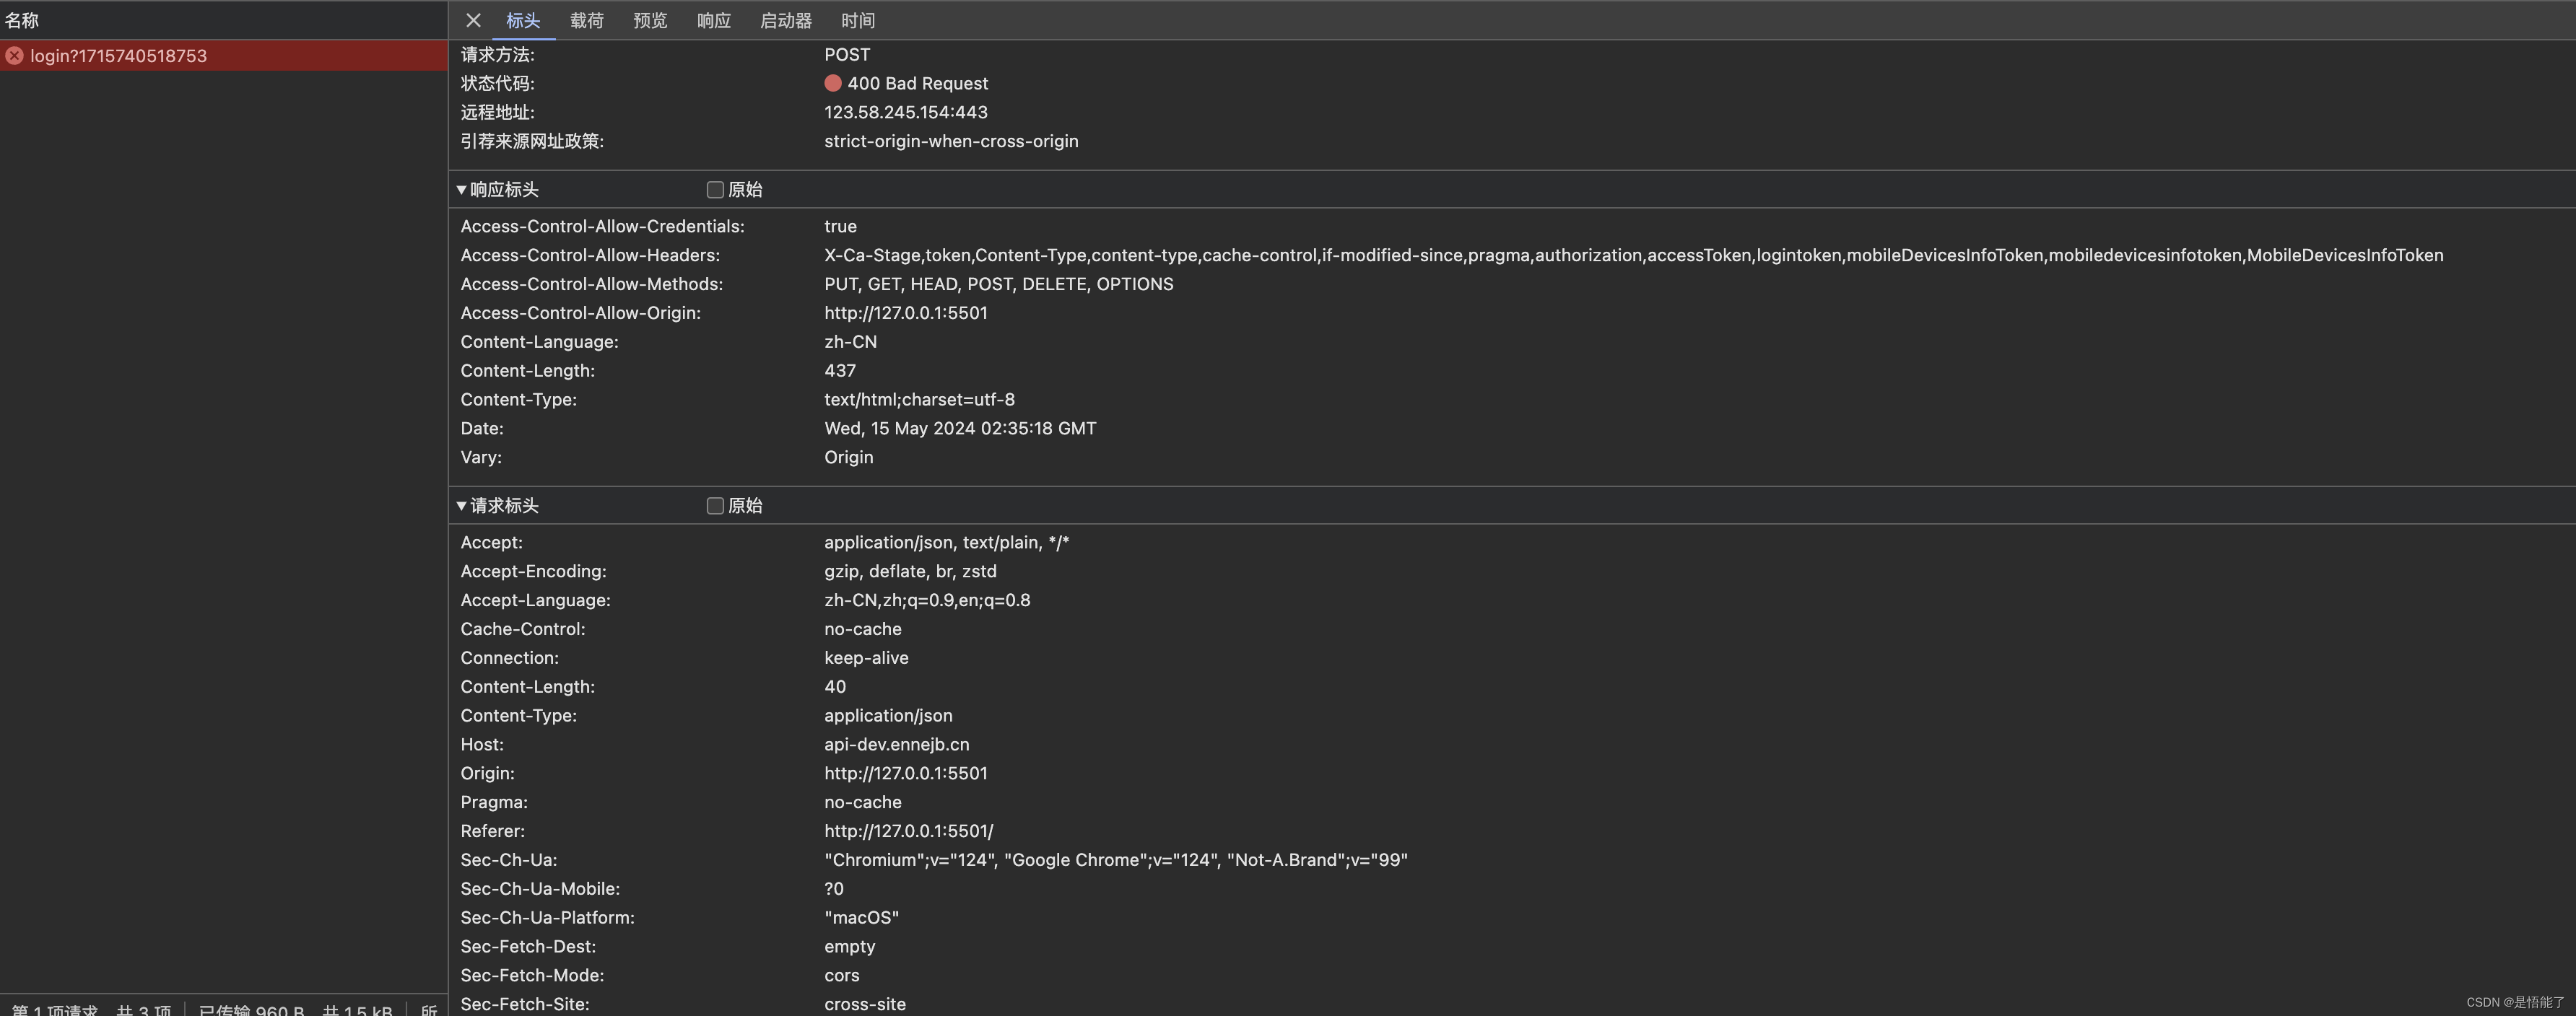Enable 原始 checkbox for 响应标头

pyautogui.click(x=715, y=190)
